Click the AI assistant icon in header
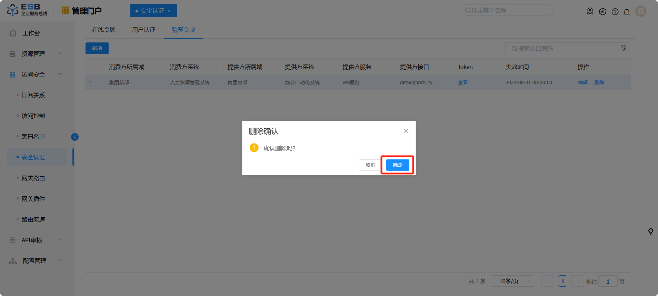Image resolution: width=658 pixels, height=296 pixels. pos(602,12)
